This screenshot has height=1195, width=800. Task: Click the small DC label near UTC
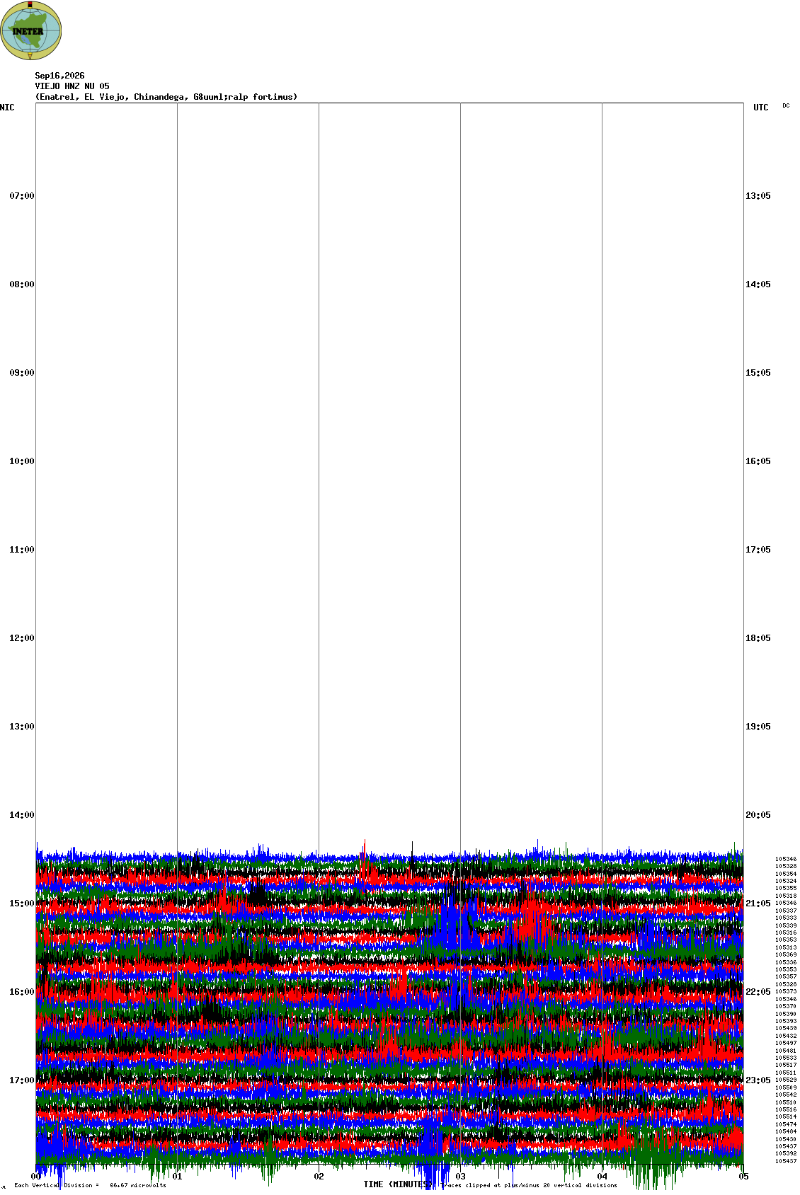point(786,105)
